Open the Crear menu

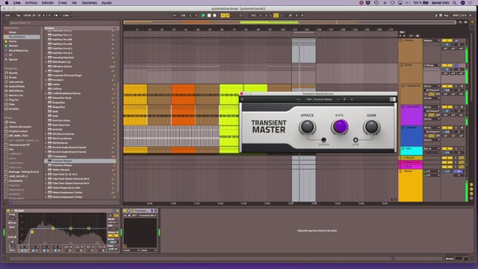tap(63, 3)
